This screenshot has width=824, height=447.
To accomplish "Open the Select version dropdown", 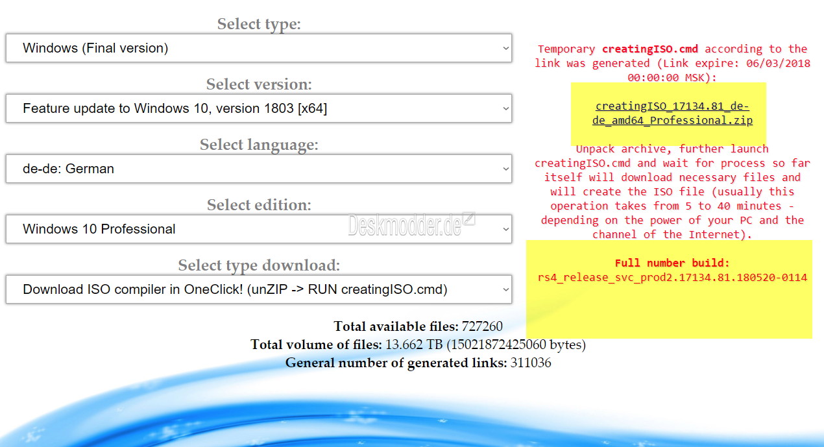I will click(x=259, y=108).
